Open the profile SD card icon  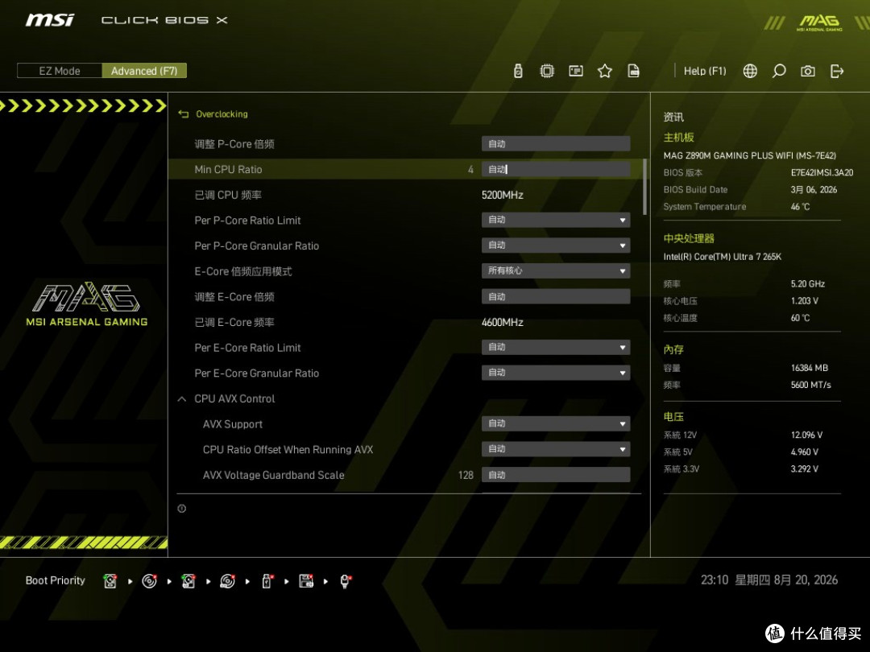(633, 71)
